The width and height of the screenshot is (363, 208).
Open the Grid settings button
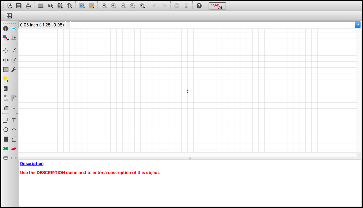(9, 16)
